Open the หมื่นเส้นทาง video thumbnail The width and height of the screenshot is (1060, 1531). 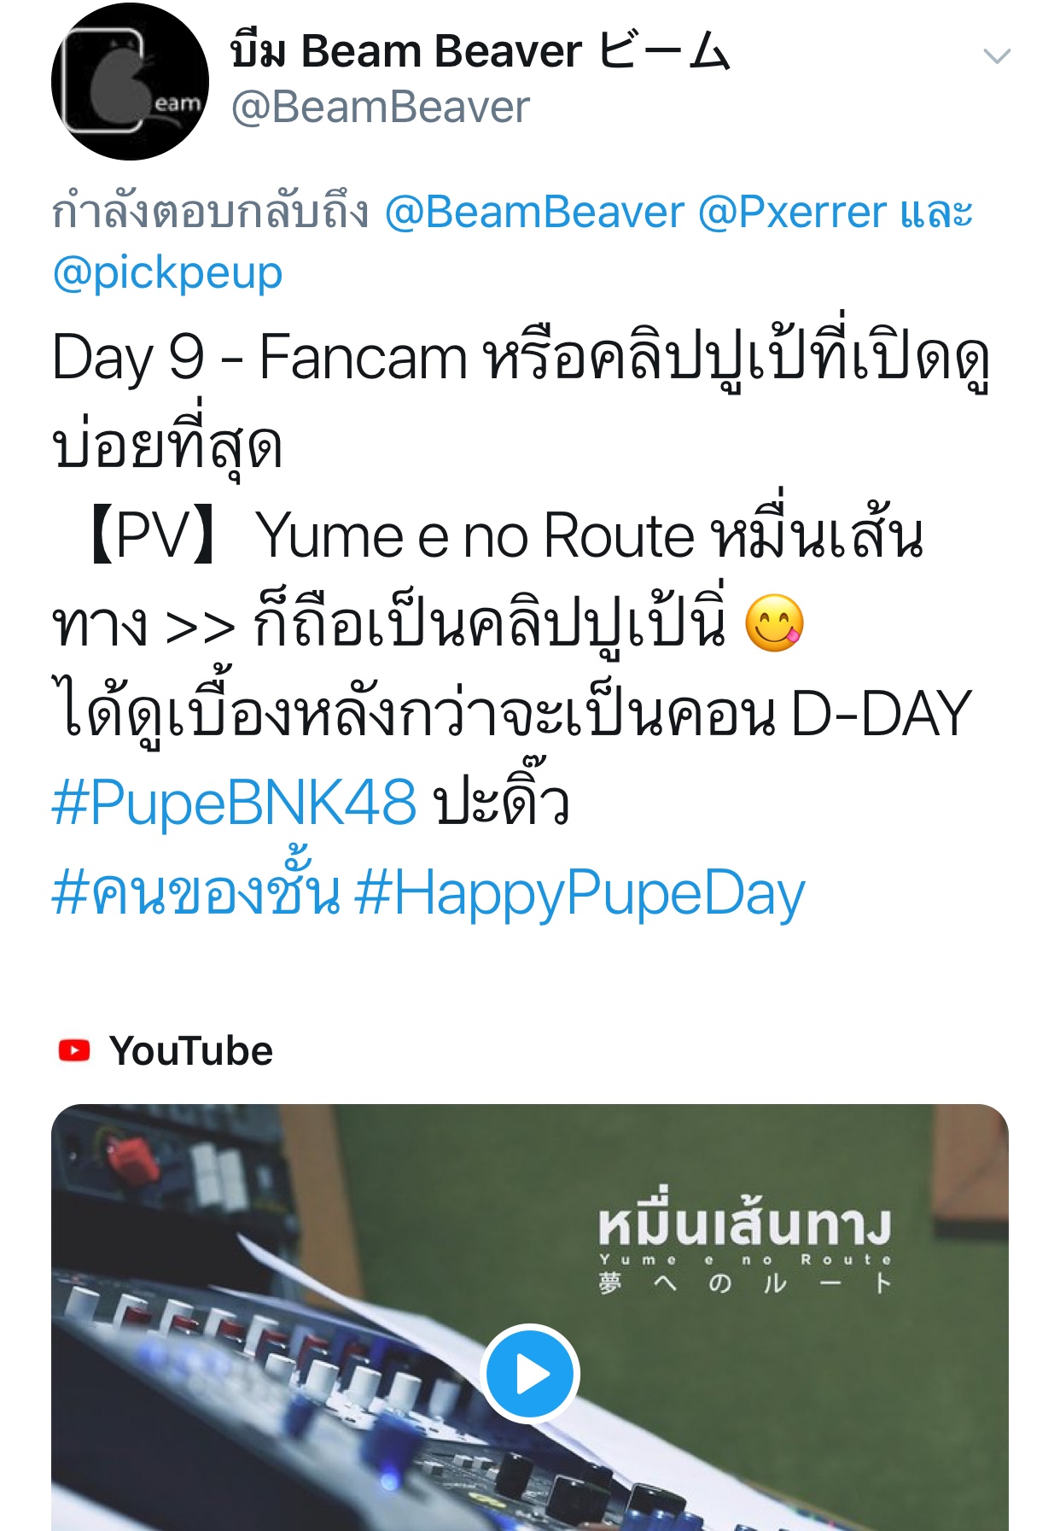pyautogui.click(x=530, y=1318)
